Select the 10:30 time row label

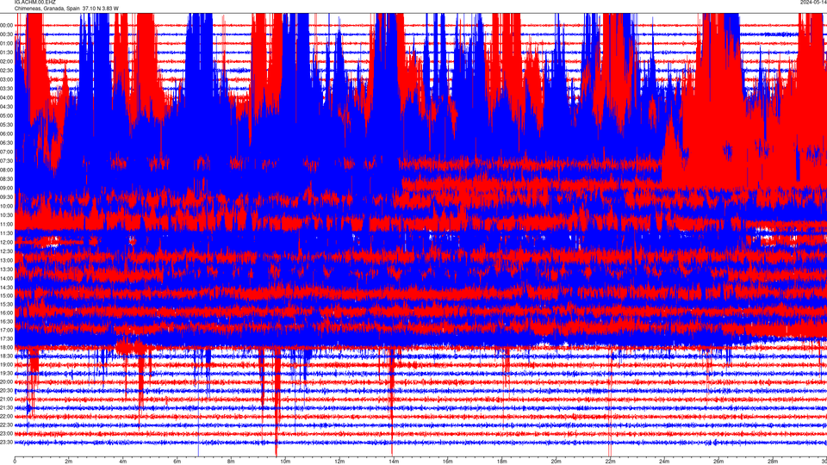pyautogui.click(x=6, y=214)
